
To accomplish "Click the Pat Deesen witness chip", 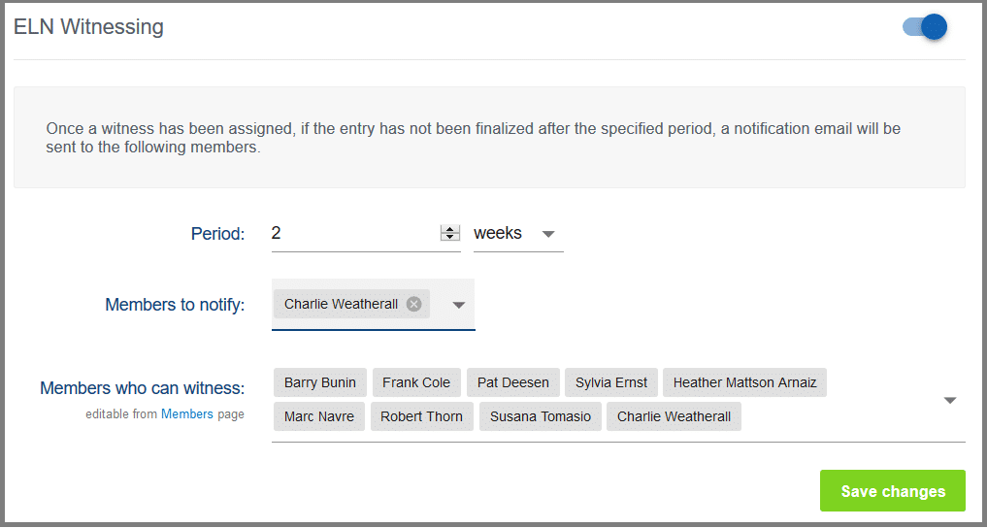I will tap(512, 382).
